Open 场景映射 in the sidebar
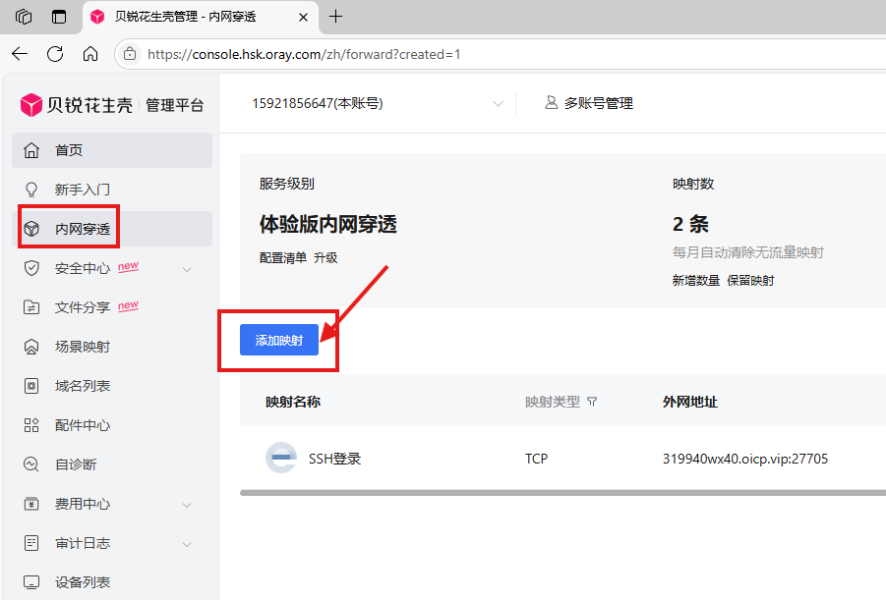 (x=112, y=347)
